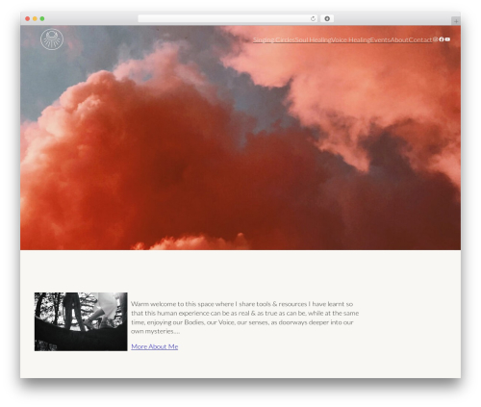
Task: Click the 'Warm welcome to this space' paragraph
Action: (245, 318)
